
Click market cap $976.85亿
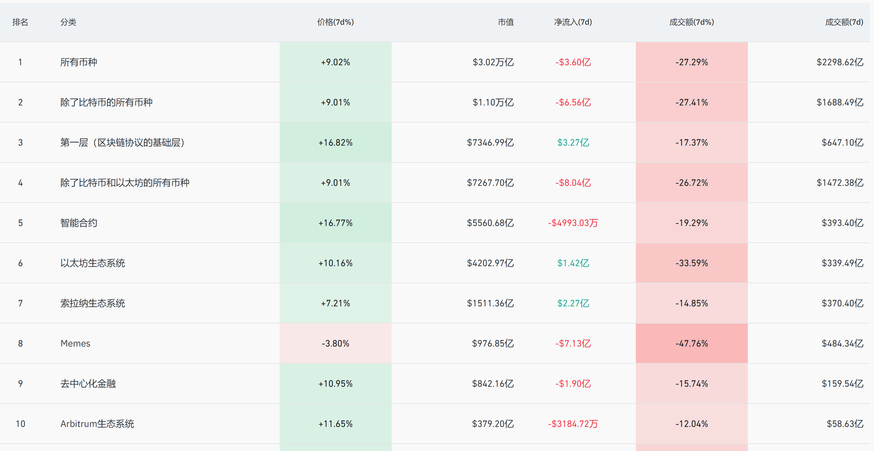point(493,343)
